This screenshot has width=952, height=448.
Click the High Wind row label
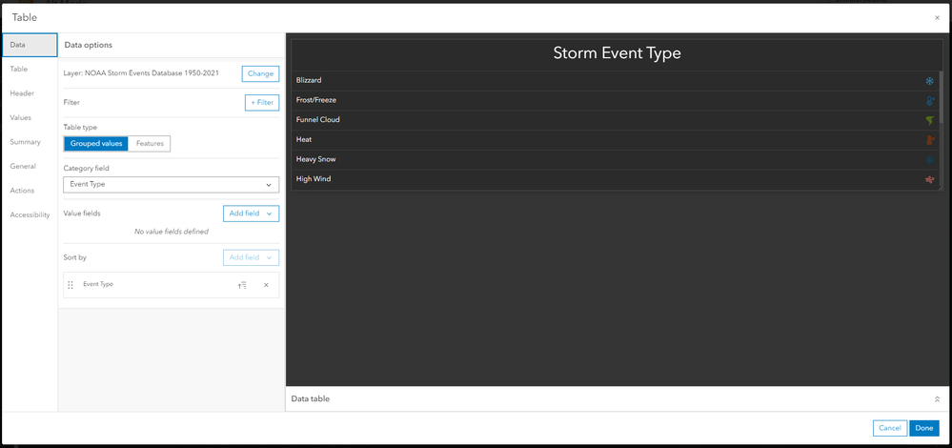click(314, 179)
